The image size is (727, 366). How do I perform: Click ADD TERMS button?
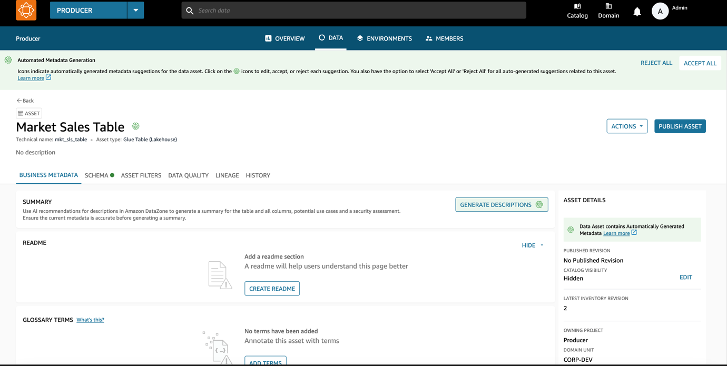(266, 361)
